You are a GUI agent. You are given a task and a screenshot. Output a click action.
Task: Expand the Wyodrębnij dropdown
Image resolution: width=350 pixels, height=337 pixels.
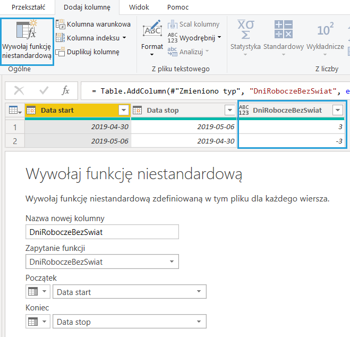coord(219,38)
